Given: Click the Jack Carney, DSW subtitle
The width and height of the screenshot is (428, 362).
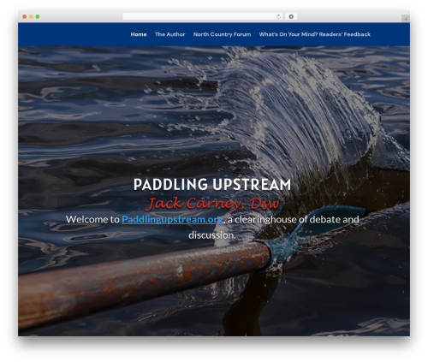Looking at the screenshot, I should (212, 204).
